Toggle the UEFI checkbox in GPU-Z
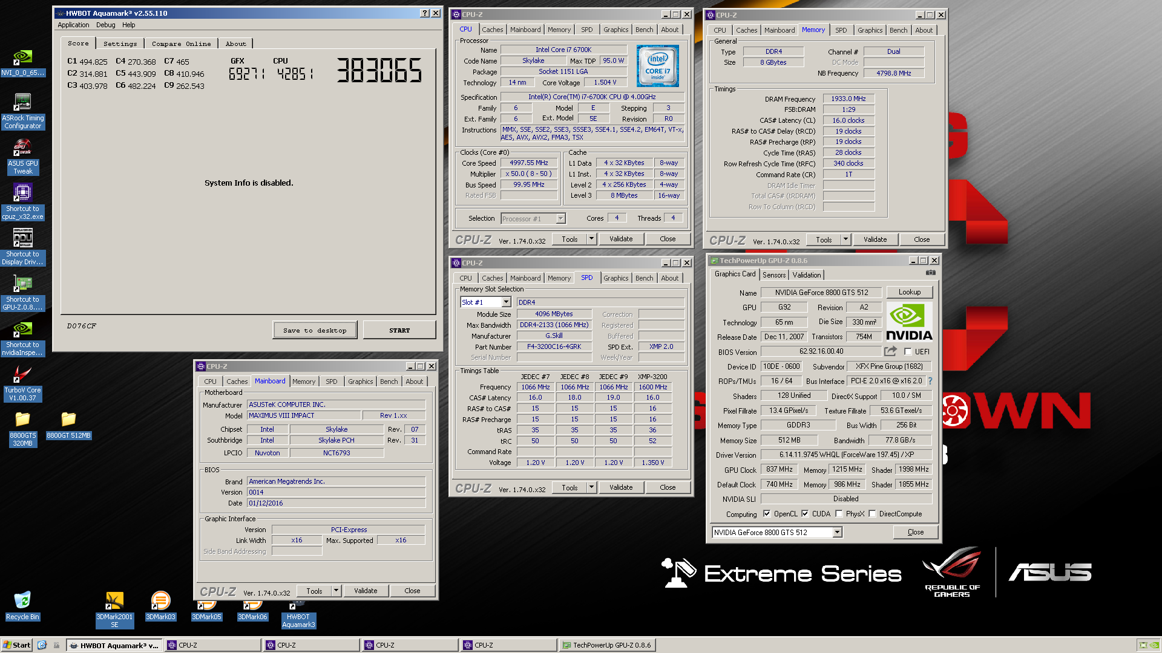 908,351
